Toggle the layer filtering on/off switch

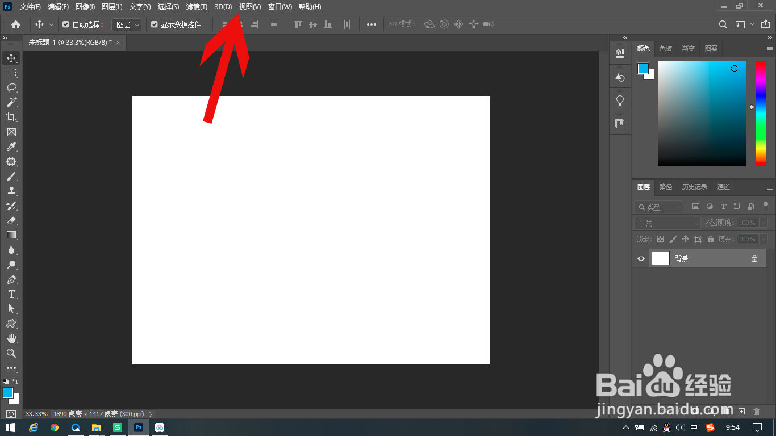point(766,206)
